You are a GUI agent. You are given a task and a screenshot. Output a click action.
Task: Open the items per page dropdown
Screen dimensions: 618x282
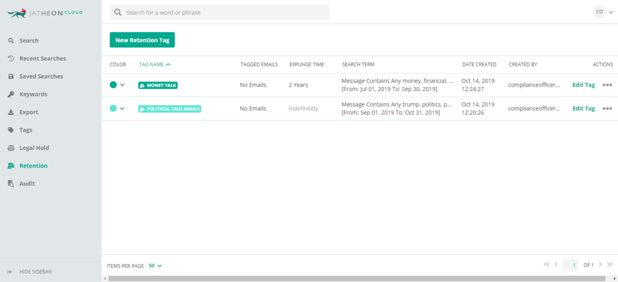pos(155,266)
